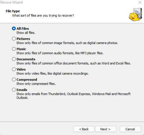
Task: Click the description mentioning MP3 player files
Action: coord(60,53)
